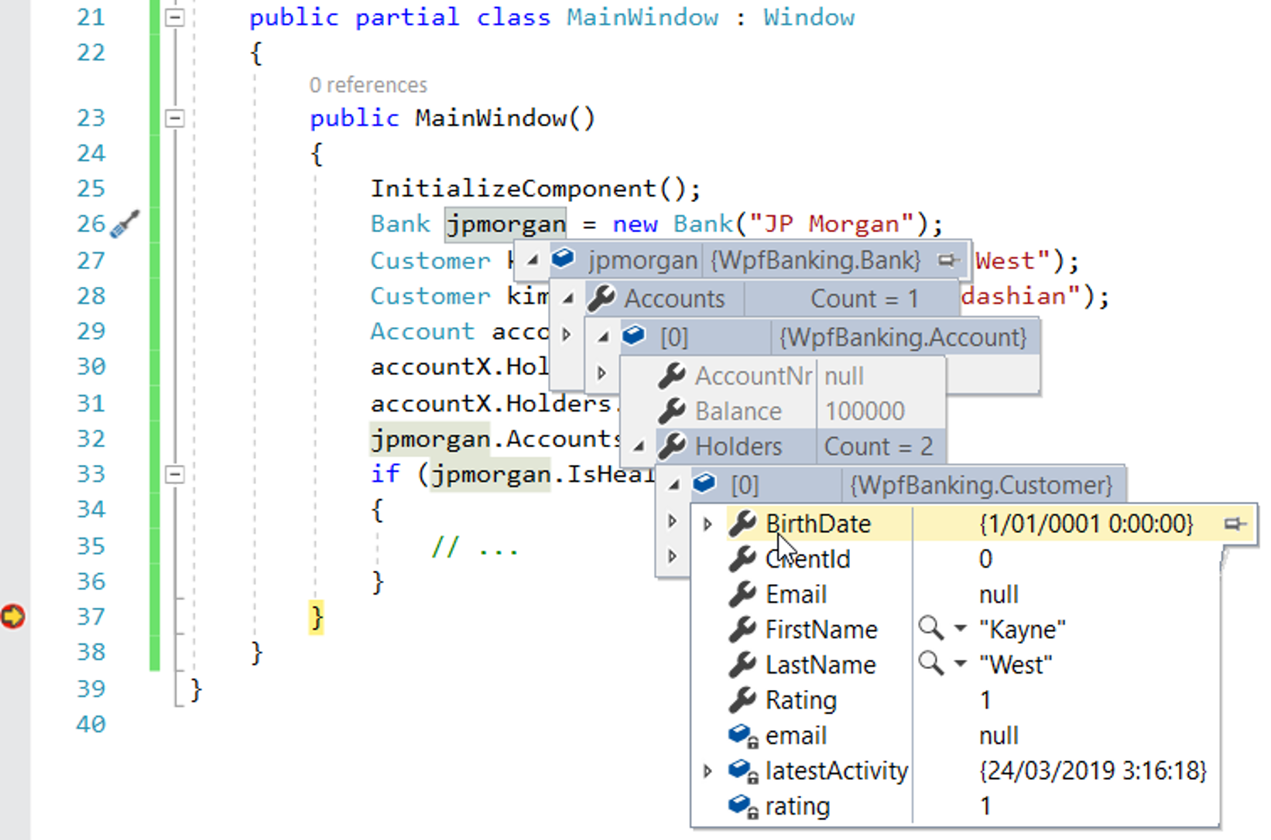This screenshot has width=1271, height=840.
Task: Collapse the Holders property node
Action: 639,446
